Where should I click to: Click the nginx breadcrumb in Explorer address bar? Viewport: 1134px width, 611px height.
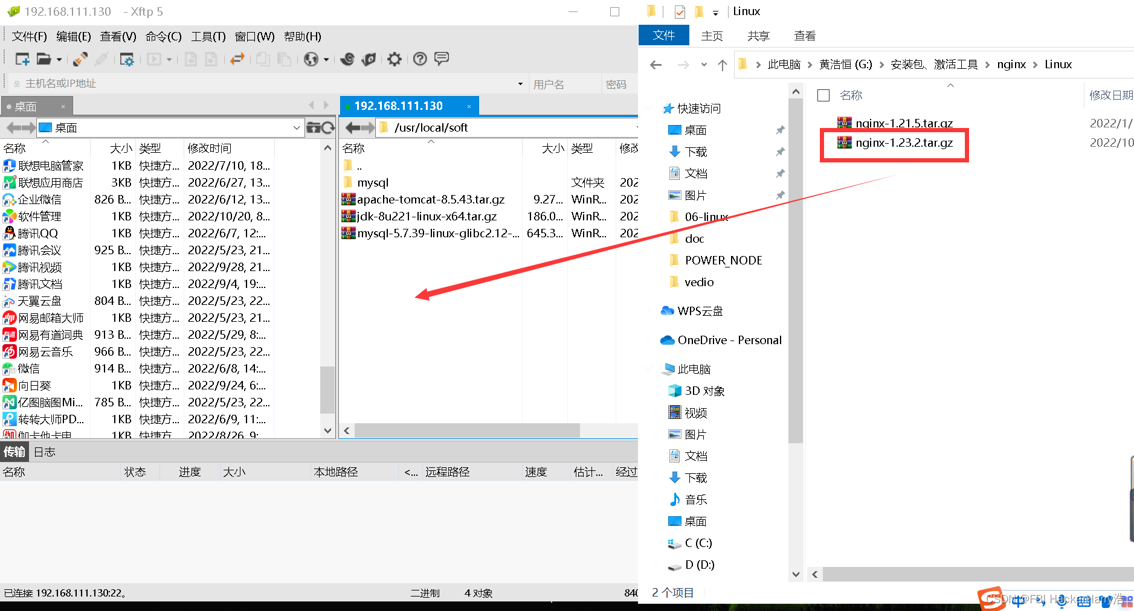point(1011,65)
